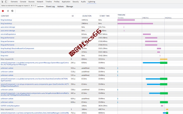Open the ltng:error context link
Viewport: 183px width, 114px height.
[x=5, y=56]
